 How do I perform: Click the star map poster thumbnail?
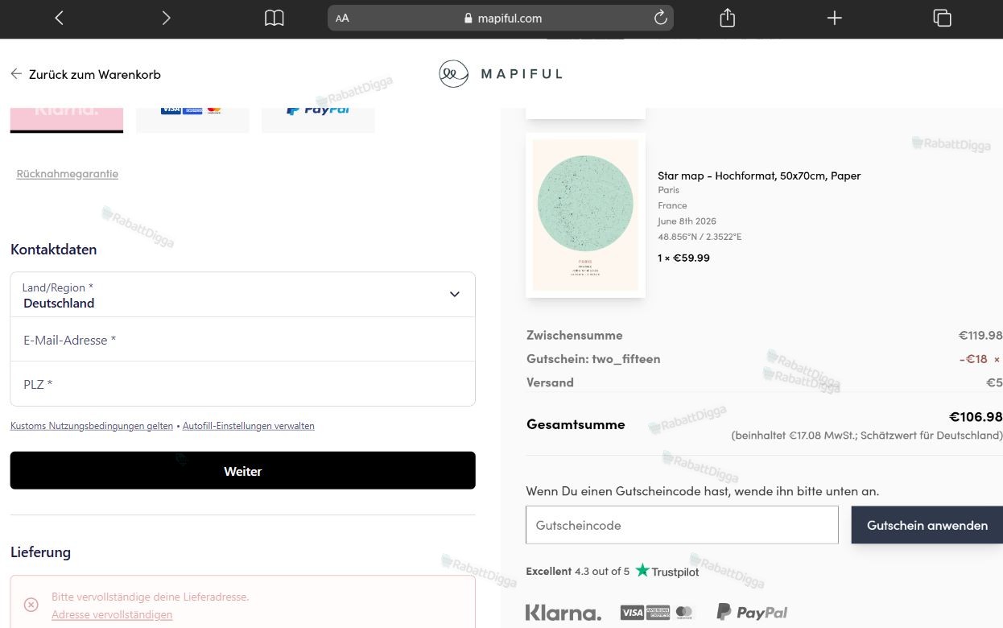click(x=585, y=215)
